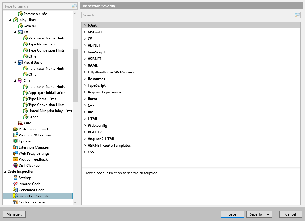
Task: Expand the NAnt inspection category
Action: tap(85, 25)
